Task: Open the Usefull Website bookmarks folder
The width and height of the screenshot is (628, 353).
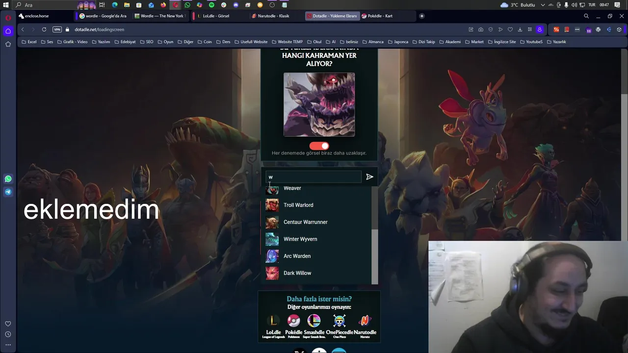Action: tap(251, 42)
